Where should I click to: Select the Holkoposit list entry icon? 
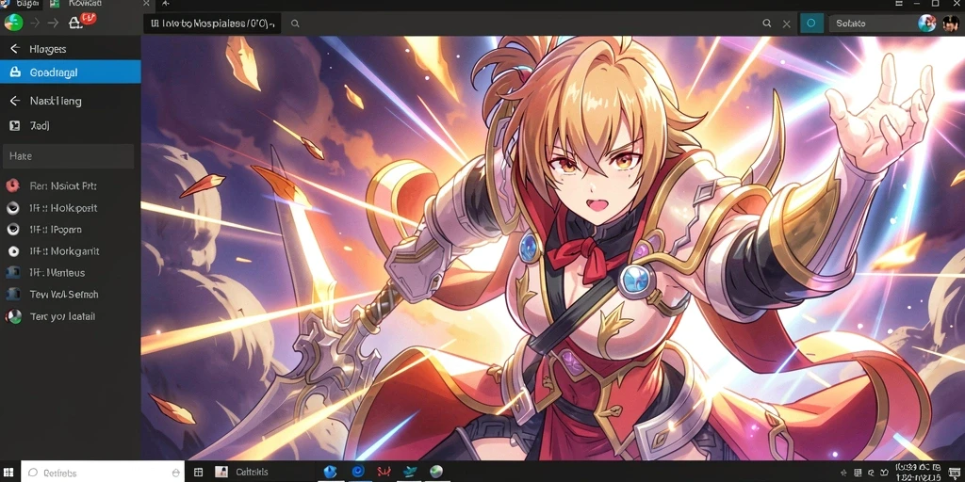12,208
